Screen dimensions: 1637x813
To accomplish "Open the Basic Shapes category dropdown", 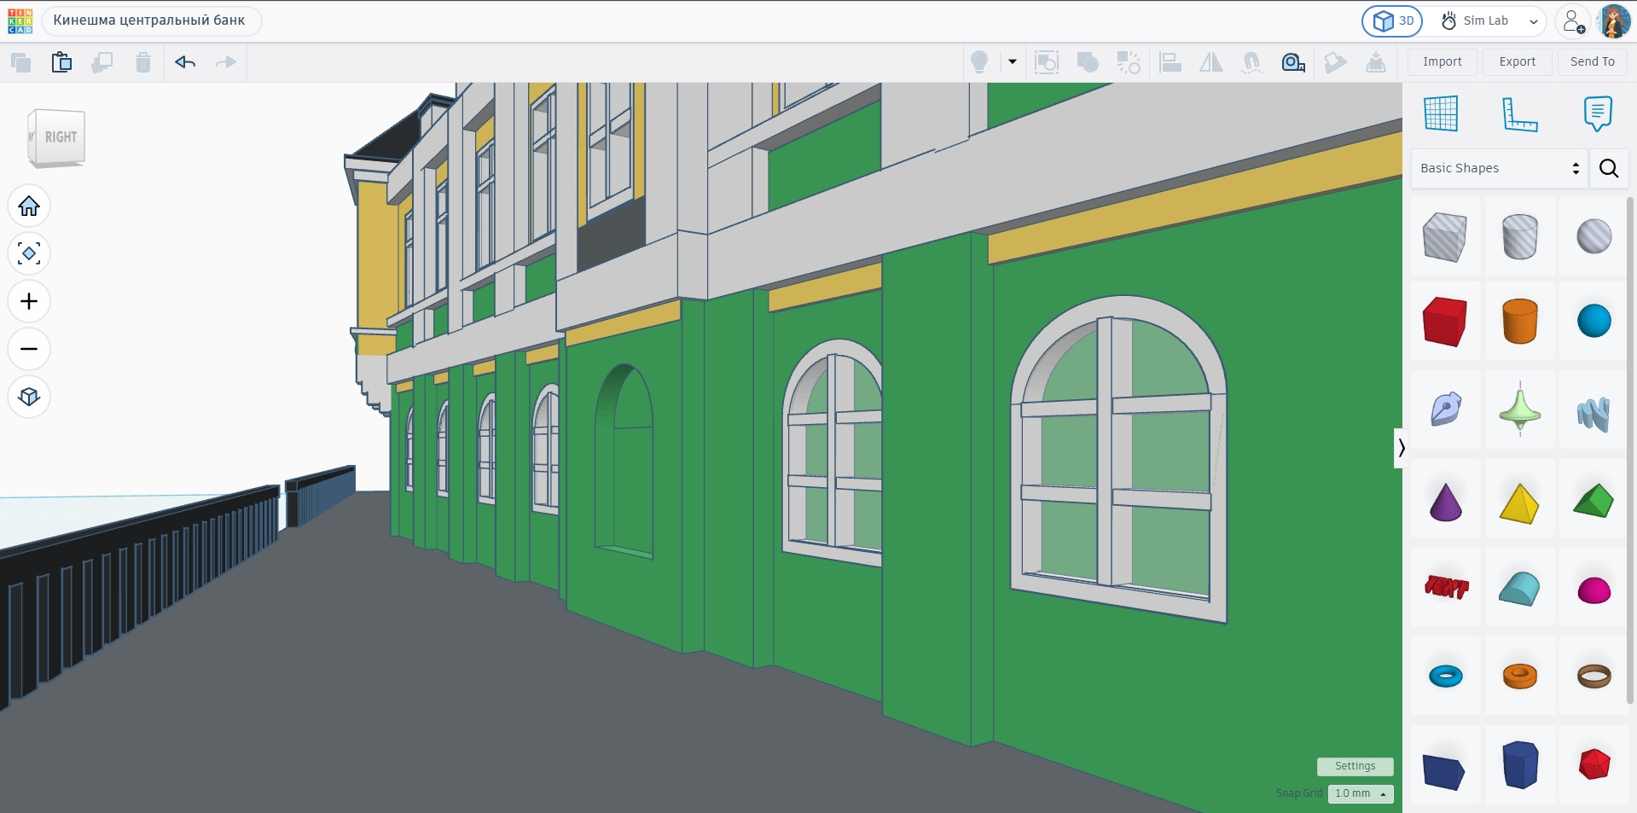I will [1500, 168].
